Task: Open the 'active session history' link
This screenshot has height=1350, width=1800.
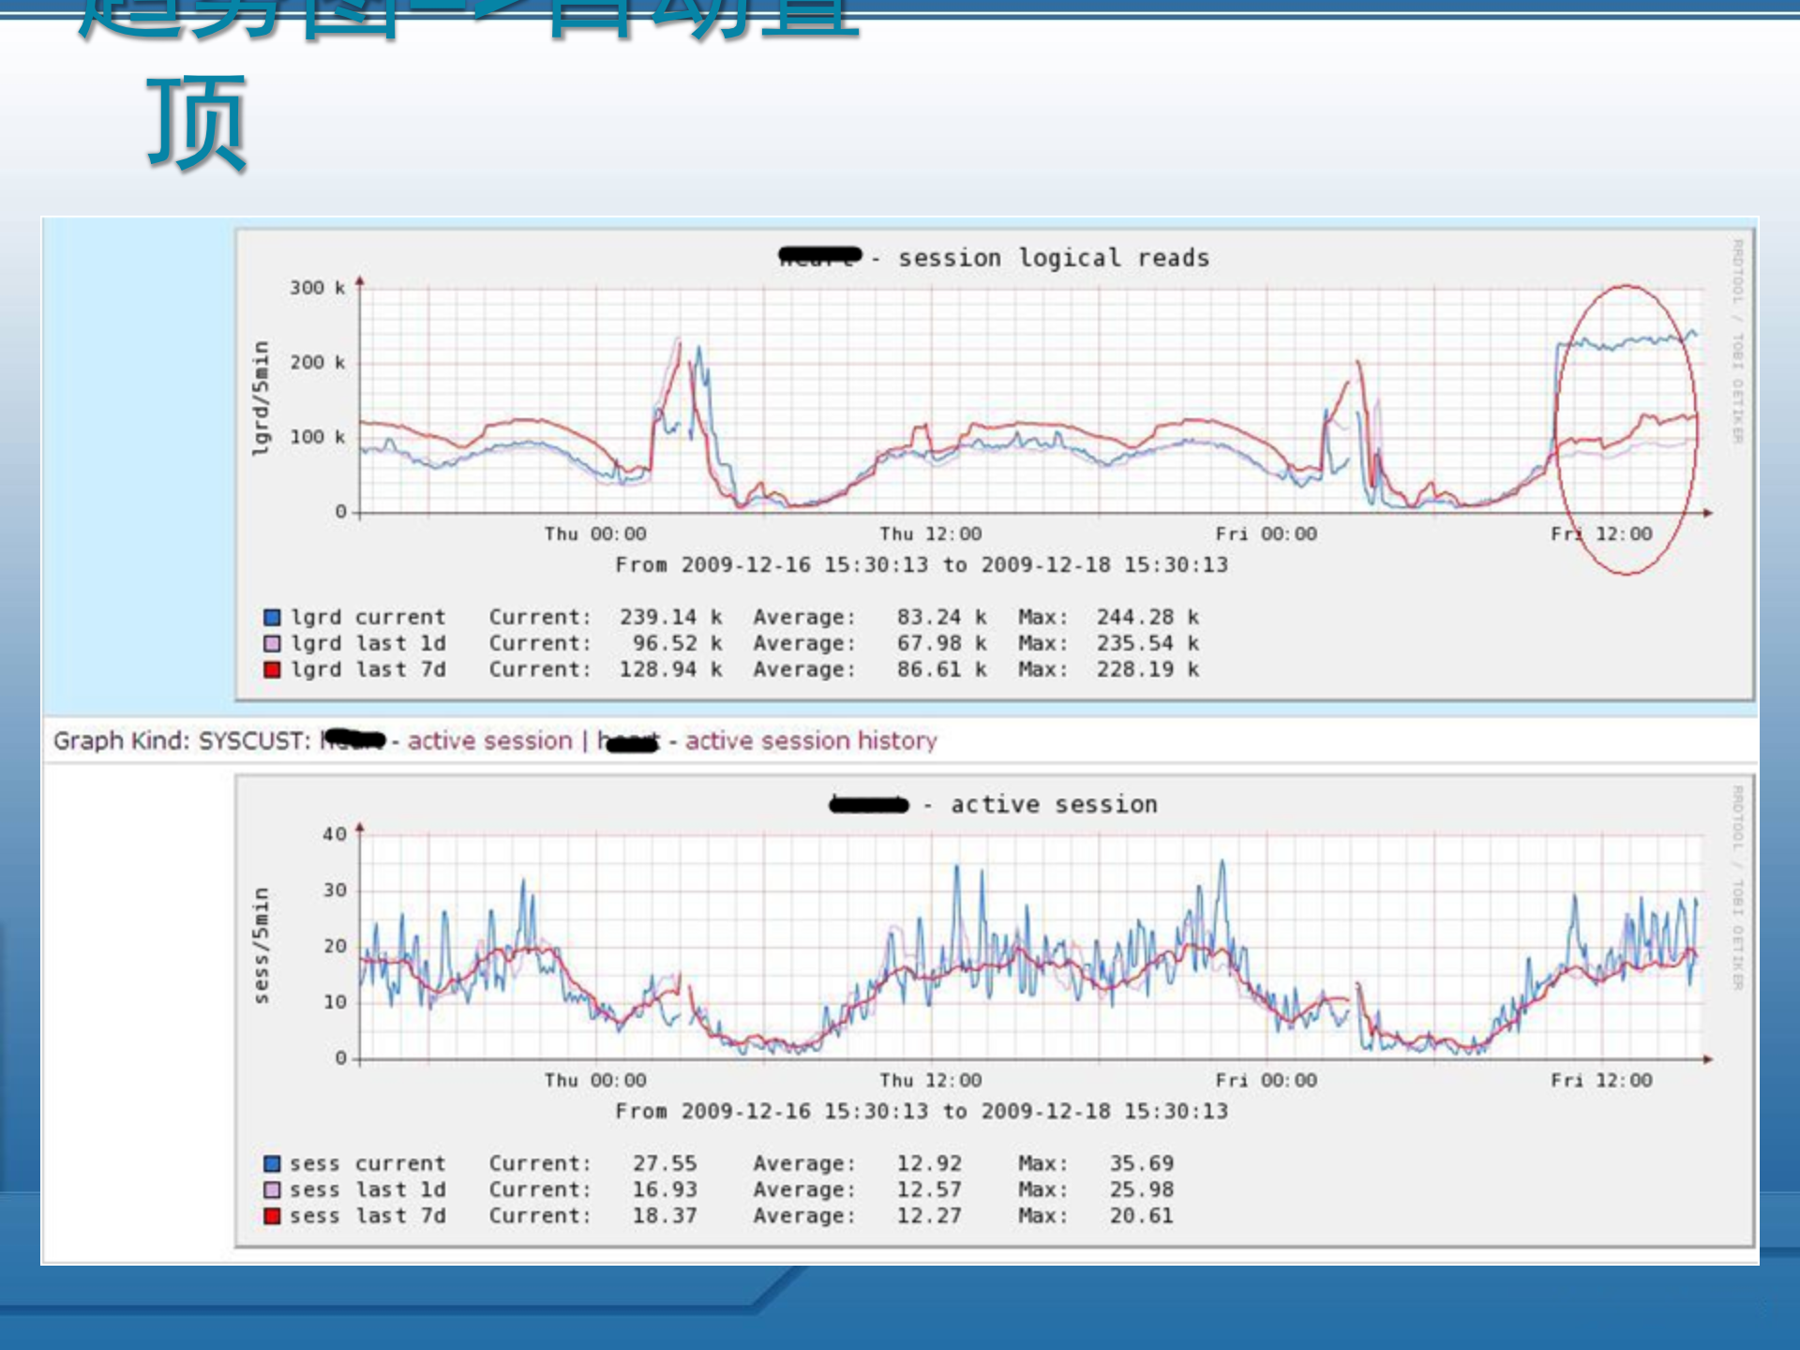Action: pyautogui.click(x=810, y=741)
